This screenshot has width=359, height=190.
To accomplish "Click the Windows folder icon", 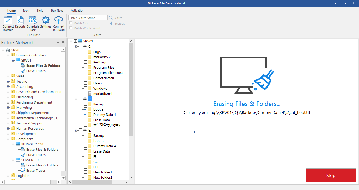I will pos(90,88).
